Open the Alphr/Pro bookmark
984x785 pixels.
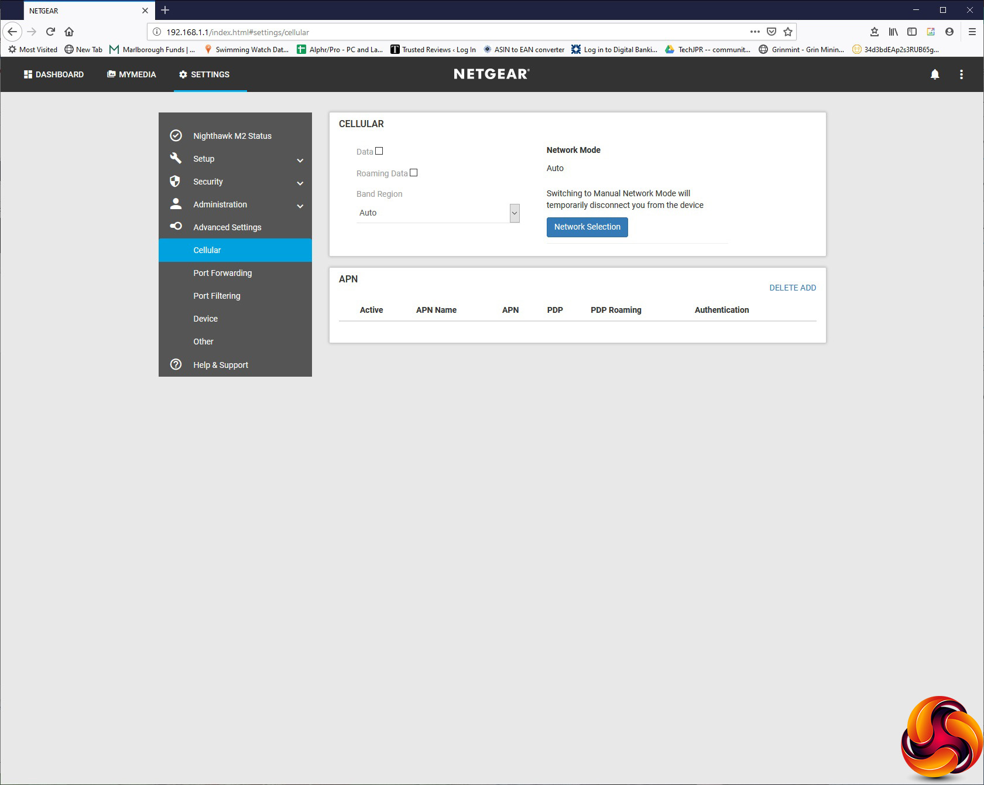(x=340, y=49)
